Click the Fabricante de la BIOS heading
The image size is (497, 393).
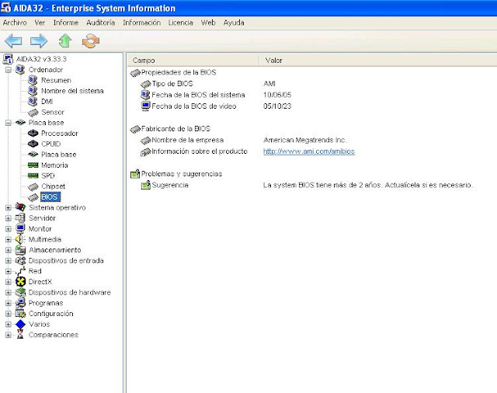176,129
